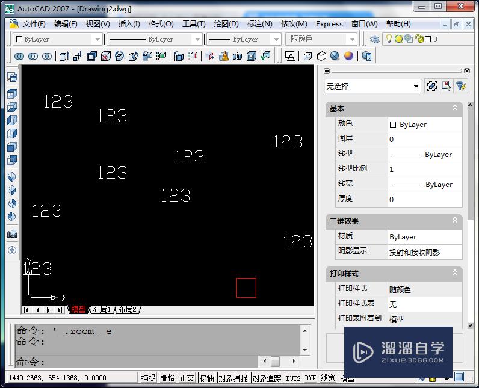Open the Layer Properties Manager
This screenshot has height=388, width=479.
click(375, 39)
